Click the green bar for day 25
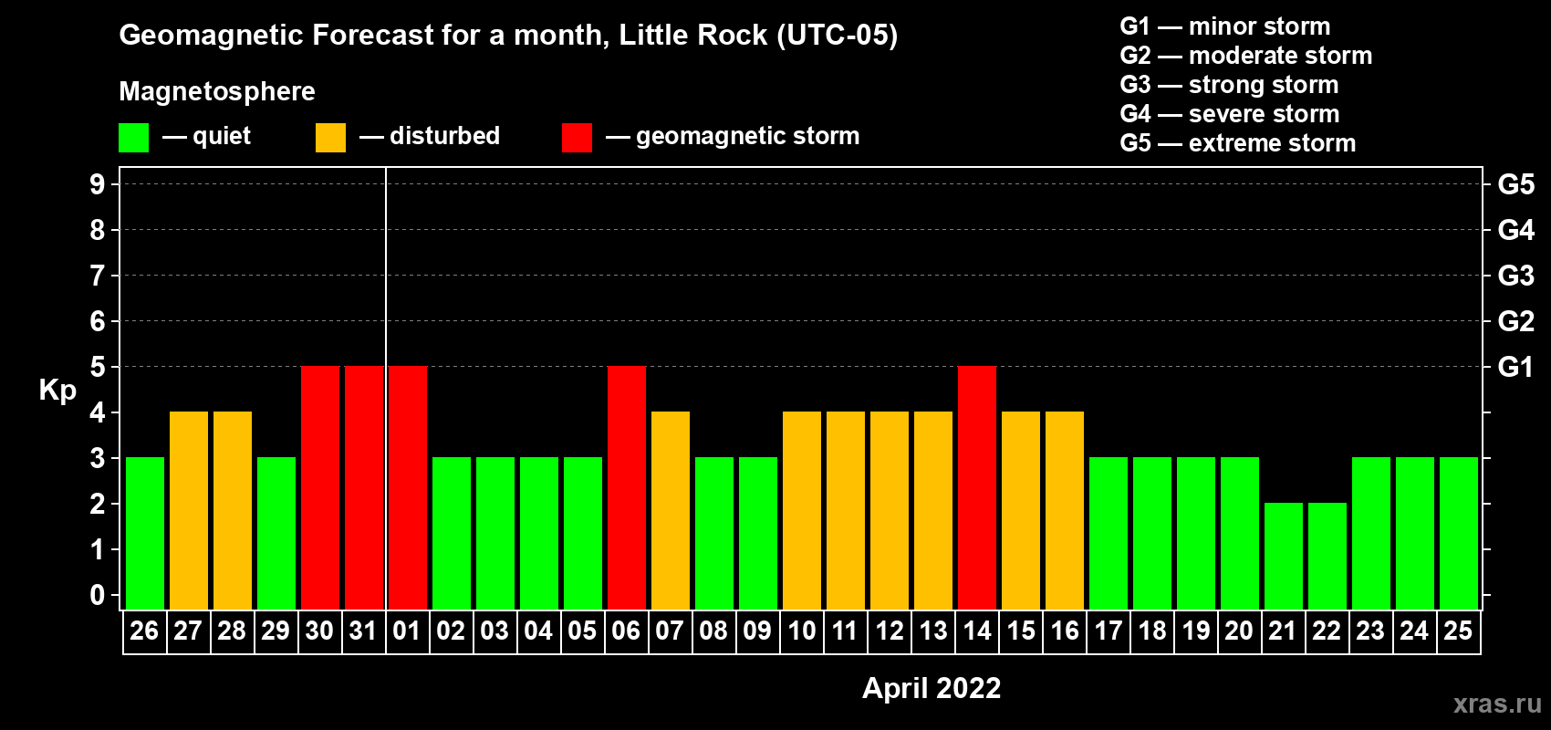This screenshot has width=1551, height=730. (1459, 533)
